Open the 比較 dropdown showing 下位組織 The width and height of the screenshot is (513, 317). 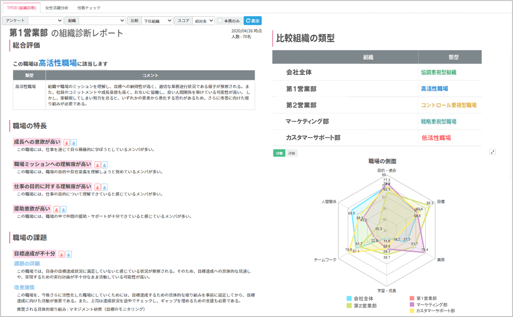click(x=158, y=21)
